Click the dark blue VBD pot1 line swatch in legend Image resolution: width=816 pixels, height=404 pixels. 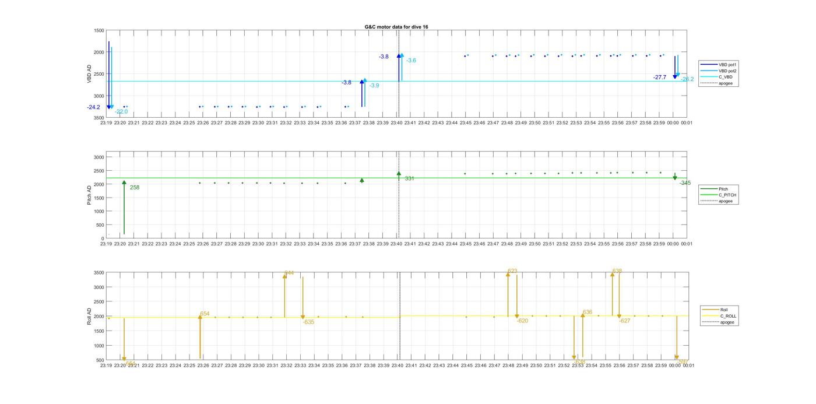(x=709, y=64)
